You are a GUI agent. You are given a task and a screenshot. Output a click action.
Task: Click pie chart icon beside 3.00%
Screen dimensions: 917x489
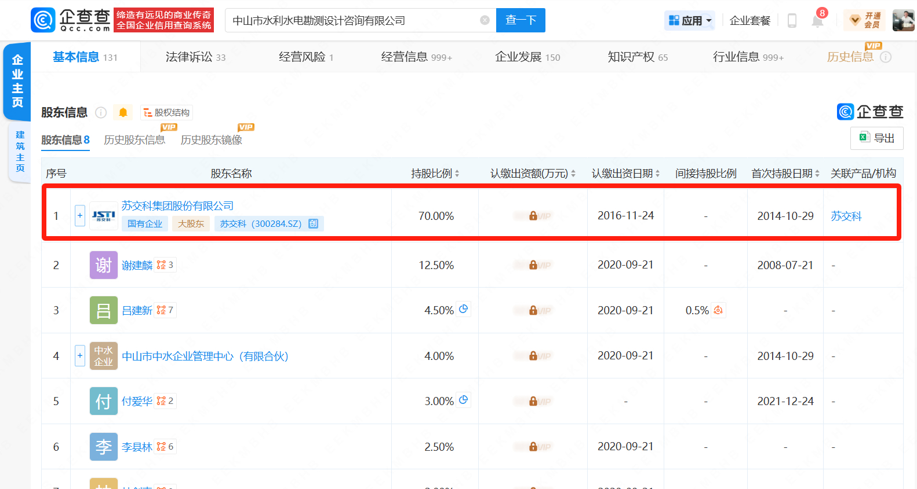pyautogui.click(x=463, y=400)
